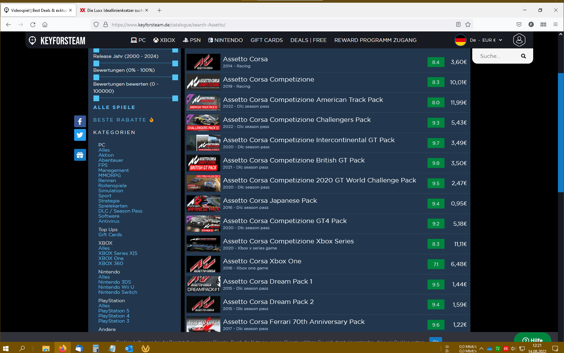Click the browser address bar
This screenshot has width=564, height=353.
[281, 24]
